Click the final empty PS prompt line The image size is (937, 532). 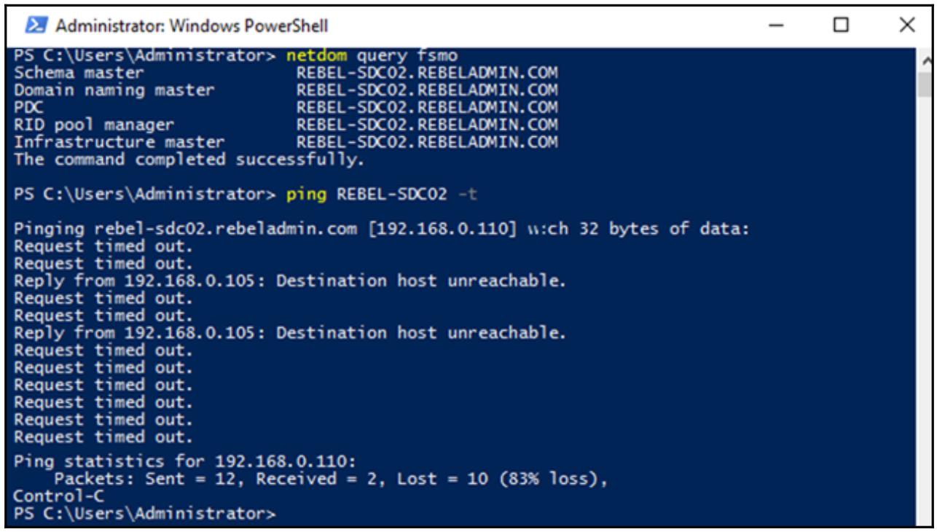coord(146,513)
